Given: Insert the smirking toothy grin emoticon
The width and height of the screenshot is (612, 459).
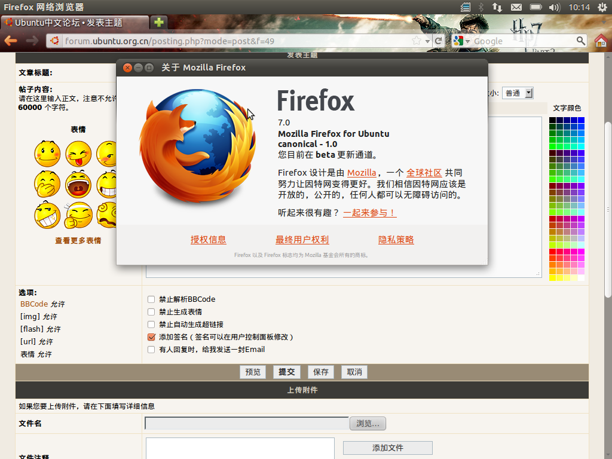Looking at the screenshot, I should (47, 215).
